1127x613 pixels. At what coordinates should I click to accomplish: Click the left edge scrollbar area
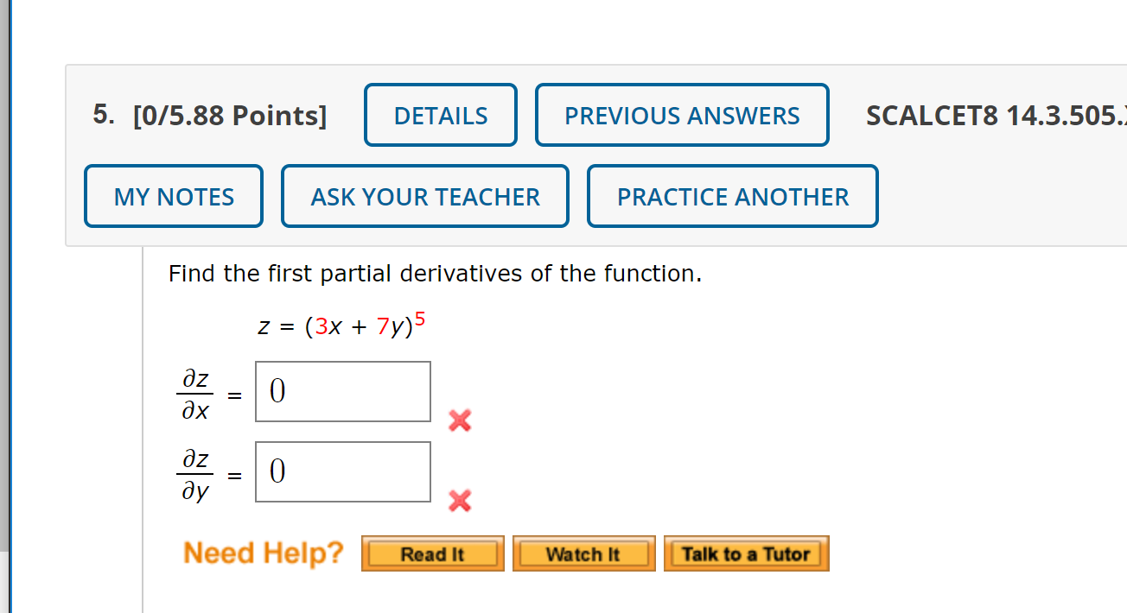pyautogui.click(x=6, y=306)
